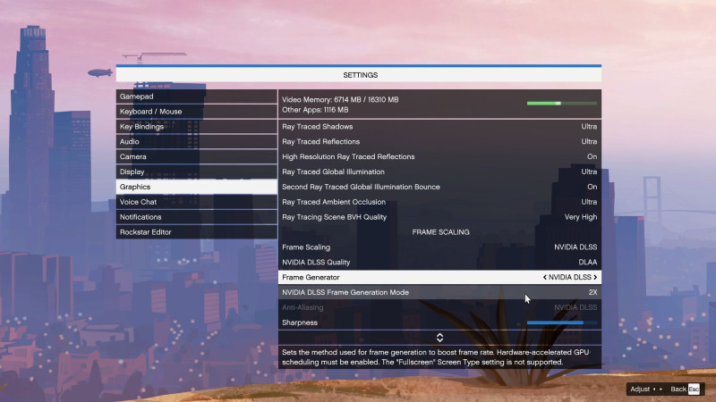Image resolution: width=716 pixels, height=402 pixels.
Task: Change Ray Traced Reflections quality option
Action: (x=439, y=142)
